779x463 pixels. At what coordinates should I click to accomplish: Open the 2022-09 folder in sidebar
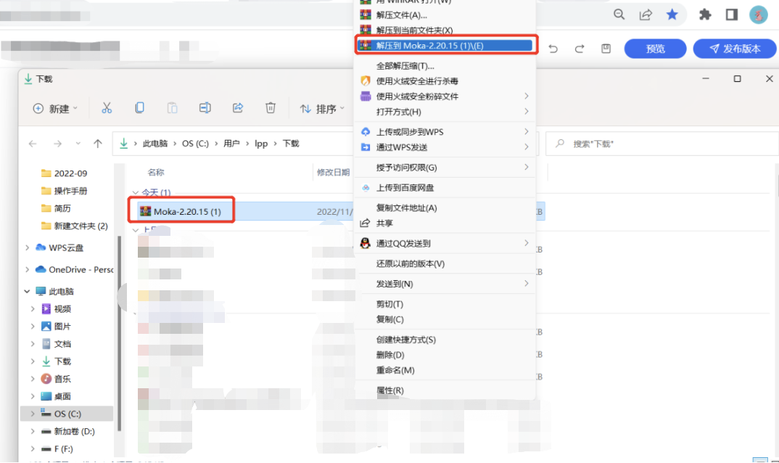click(x=70, y=173)
